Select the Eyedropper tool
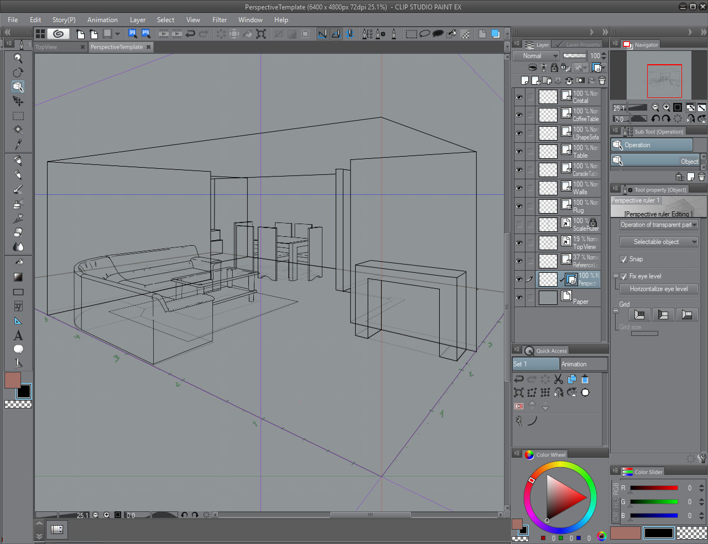This screenshot has height=544, width=708. point(18,144)
